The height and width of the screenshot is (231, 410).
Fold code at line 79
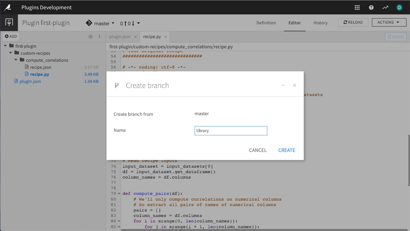click(x=119, y=194)
